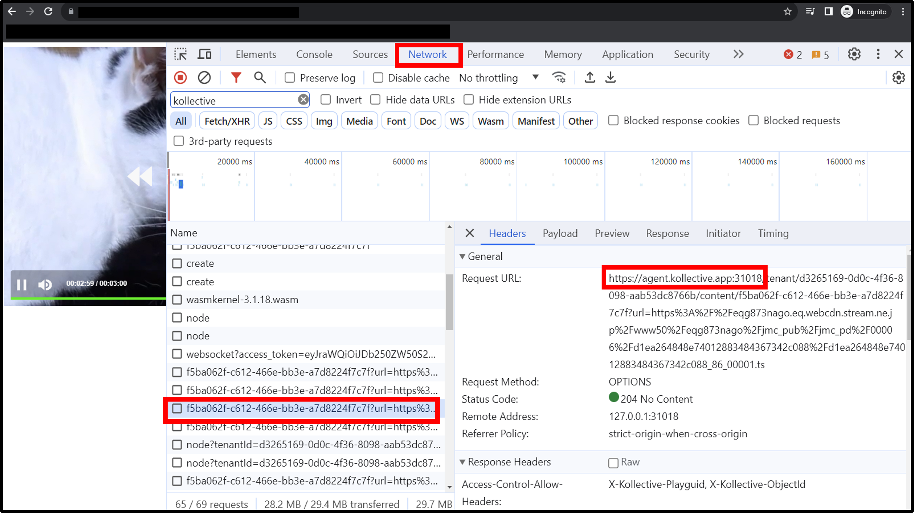Open the Timing tab
Image resolution: width=914 pixels, height=513 pixels.
(x=773, y=233)
